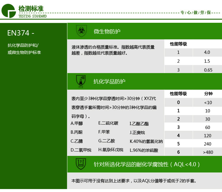Click the 120 minutes cell
This screenshot has width=222, height=192.
(207, 136)
